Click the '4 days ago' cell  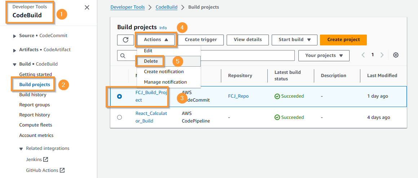pyautogui.click(x=379, y=117)
